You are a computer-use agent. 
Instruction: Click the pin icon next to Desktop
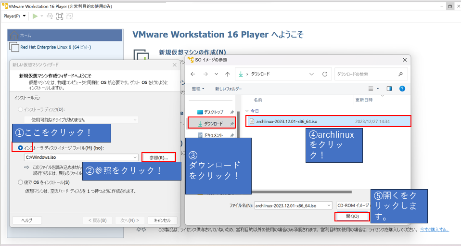click(231, 112)
